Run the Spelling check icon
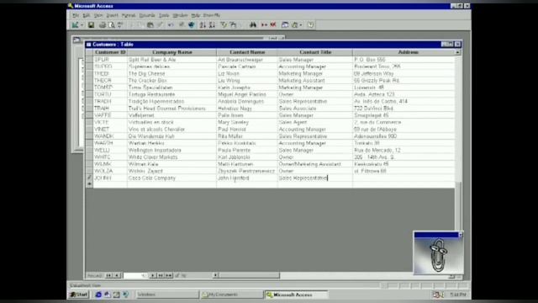 pos(120,25)
